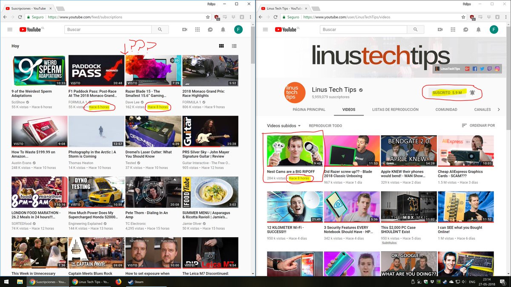Click the Linus Tech Tips channel avatar
Image resolution: width=511 pixels, height=287 pixels.
click(294, 92)
